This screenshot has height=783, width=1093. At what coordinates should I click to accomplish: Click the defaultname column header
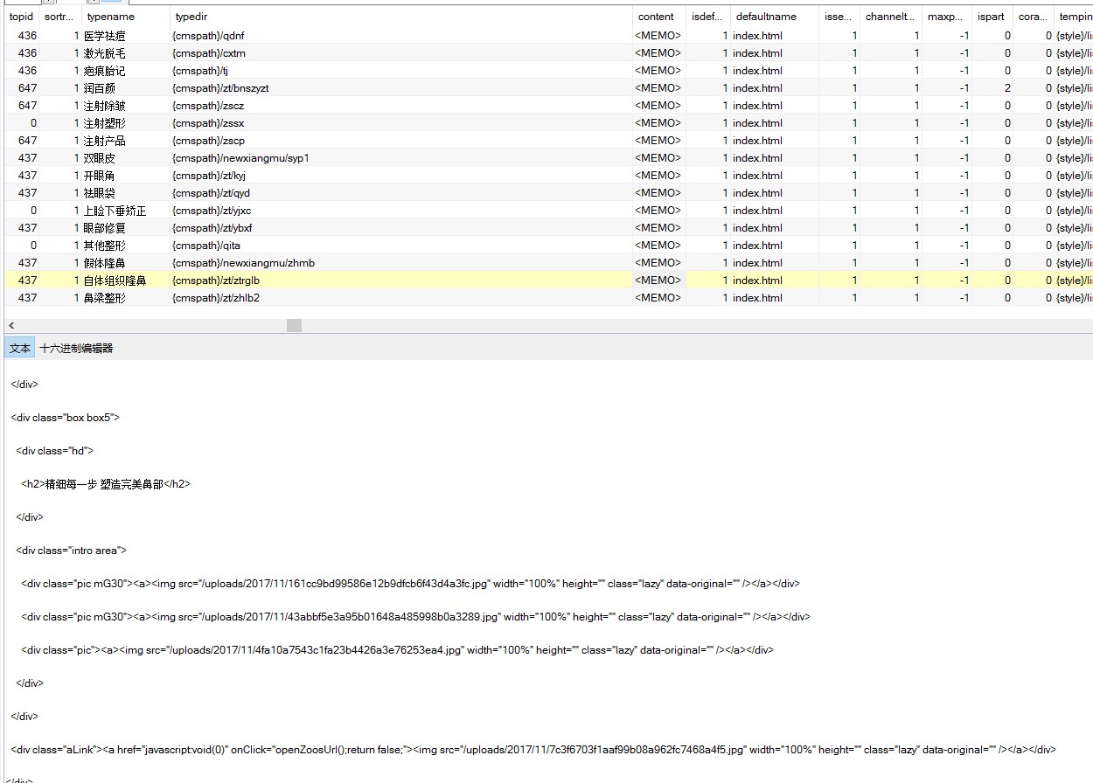tap(773, 17)
